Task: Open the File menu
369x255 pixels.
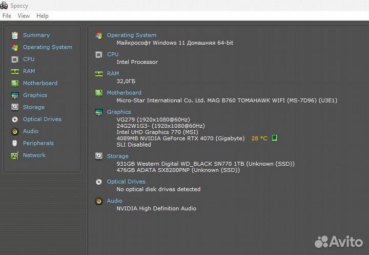Action: click(x=7, y=16)
